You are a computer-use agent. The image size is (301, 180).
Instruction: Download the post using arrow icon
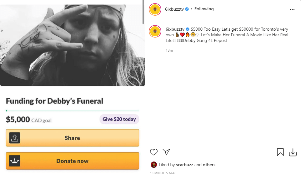click(293, 152)
